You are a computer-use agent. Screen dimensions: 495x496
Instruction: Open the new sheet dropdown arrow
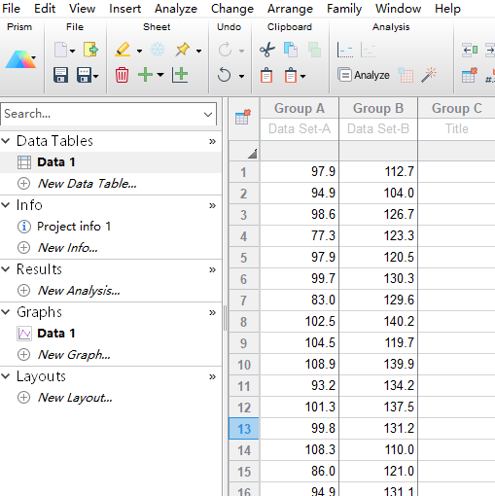[160, 75]
